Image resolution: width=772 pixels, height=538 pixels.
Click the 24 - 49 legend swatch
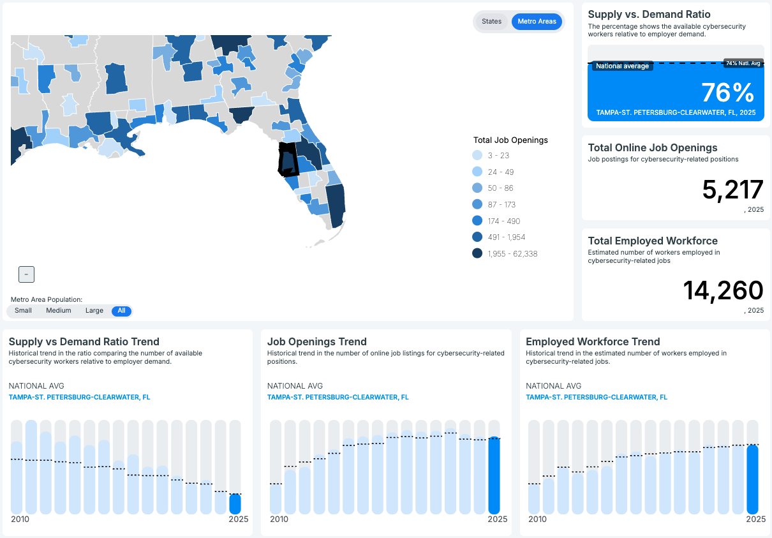(x=477, y=172)
